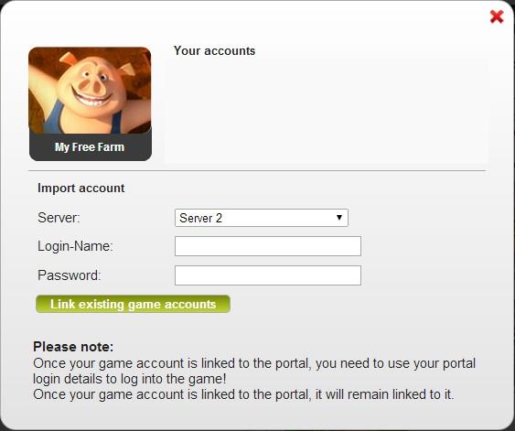Viewport: 515px width, 431px height.
Task: Click Link existing game accounts button
Action: tap(133, 304)
